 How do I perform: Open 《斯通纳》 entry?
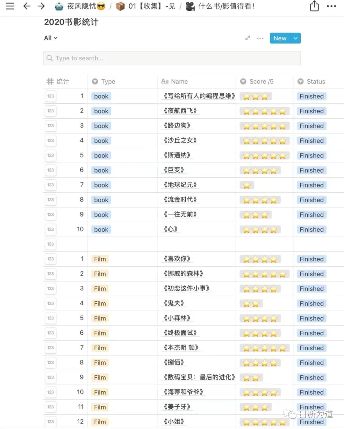click(177, 155)
